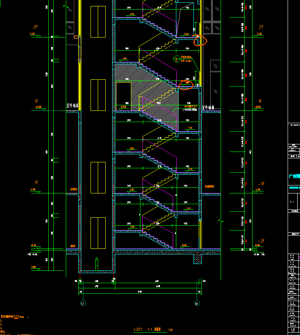Select the left-side 2F floor label
Viewport: 300px width, 335px height.
[x=36, y=27]
